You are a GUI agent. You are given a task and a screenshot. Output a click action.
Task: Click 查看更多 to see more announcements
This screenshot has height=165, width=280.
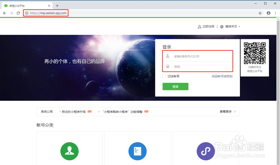click(225, 112)
